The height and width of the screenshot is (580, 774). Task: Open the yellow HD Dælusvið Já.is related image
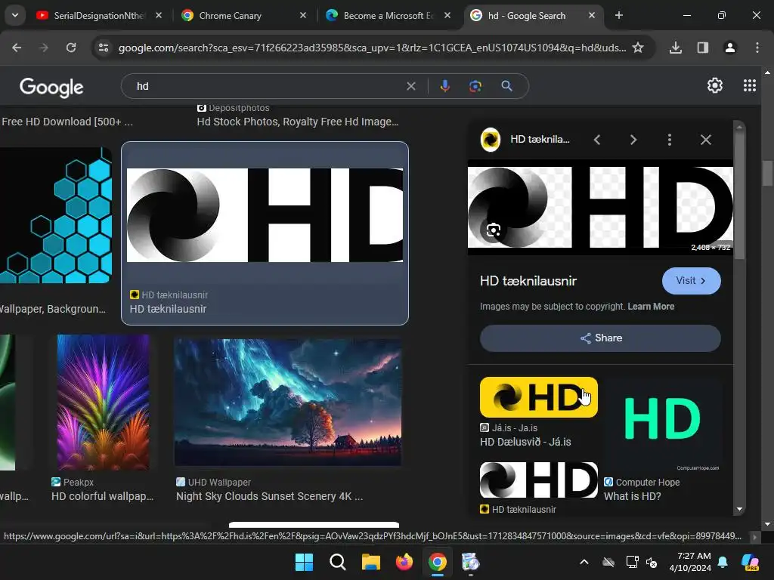[x=538, y=397]
